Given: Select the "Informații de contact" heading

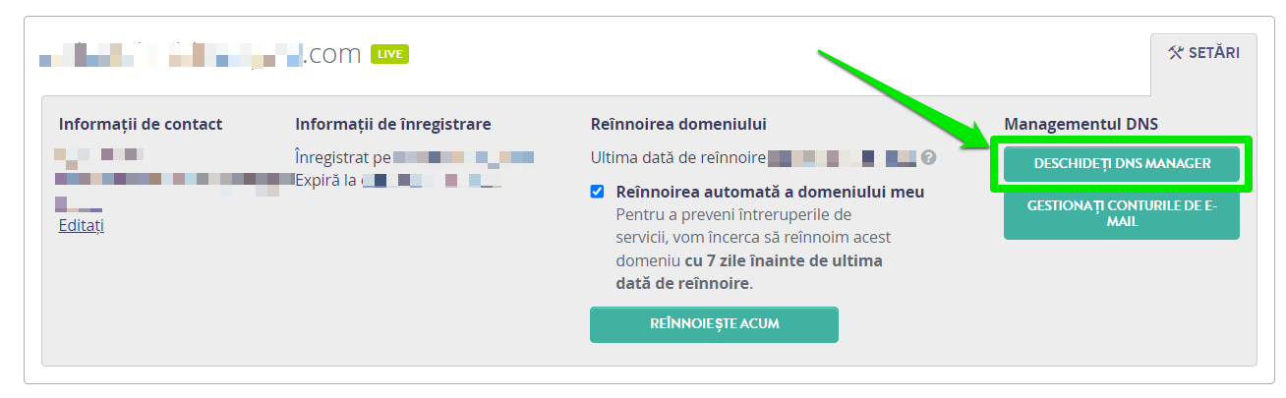Looking at the screenshot, I should (x=141, y=124).
